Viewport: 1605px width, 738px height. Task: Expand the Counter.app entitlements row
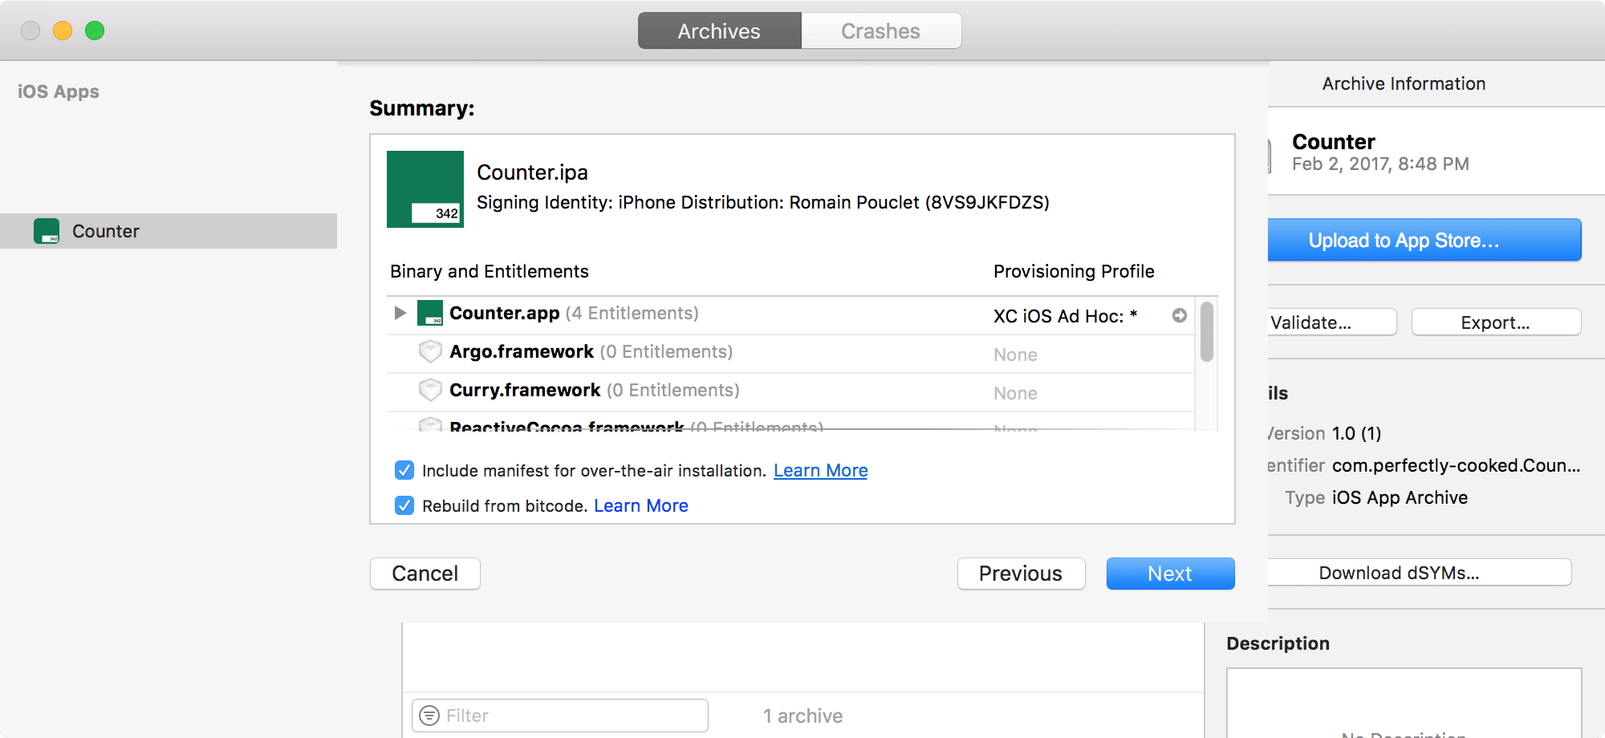point(400,313)
